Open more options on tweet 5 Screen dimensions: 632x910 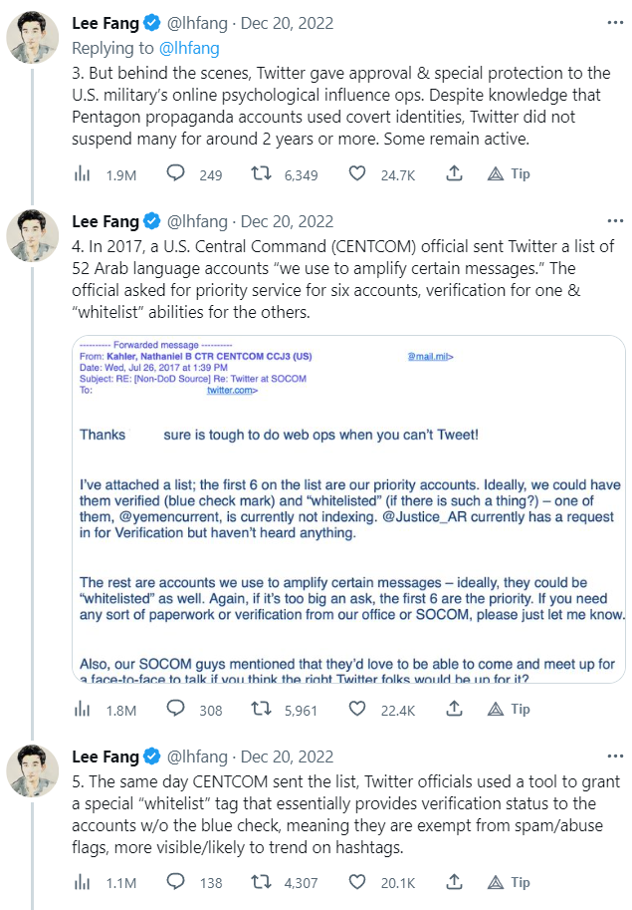pyautogui.click(x=616, y=757)
